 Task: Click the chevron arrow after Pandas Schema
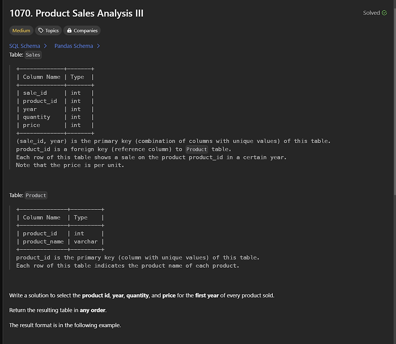coord(98,46)
